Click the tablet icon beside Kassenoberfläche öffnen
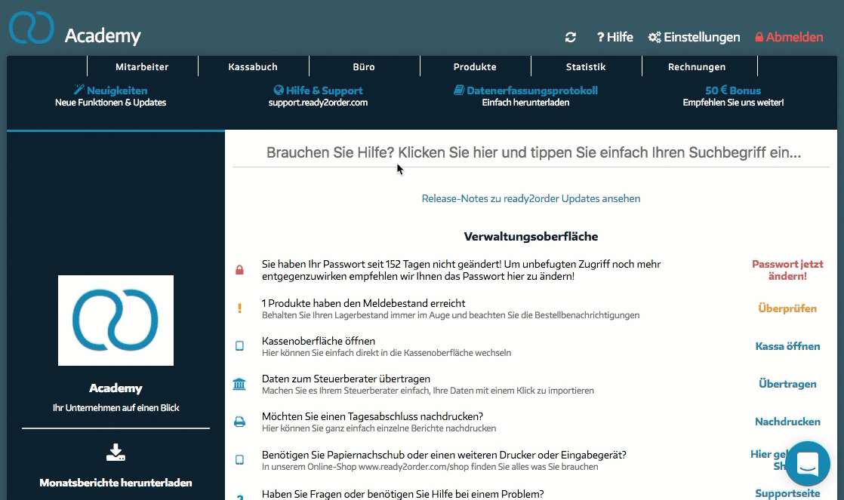Screen dimensions: 844x500 click(239, 345)
